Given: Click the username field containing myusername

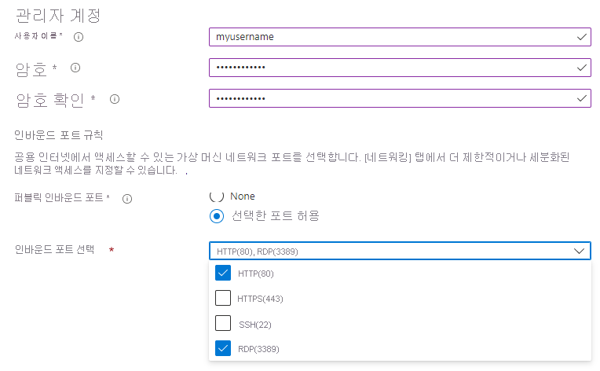Looking at the screenshot, I should coord(400,37).
